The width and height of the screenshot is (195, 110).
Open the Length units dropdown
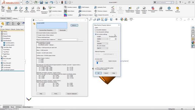[102, 39]
